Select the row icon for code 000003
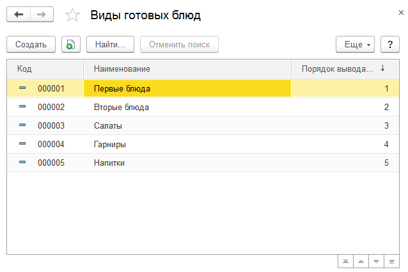Viewport: 408px width, 272px height. (22, 125)
